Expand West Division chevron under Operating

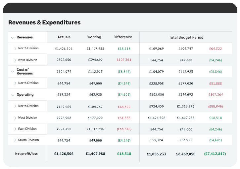click(x=15, y=118)
